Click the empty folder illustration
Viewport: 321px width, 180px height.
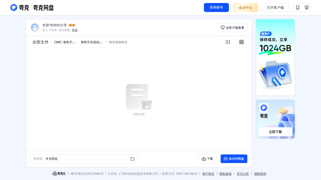click(139, 97)
